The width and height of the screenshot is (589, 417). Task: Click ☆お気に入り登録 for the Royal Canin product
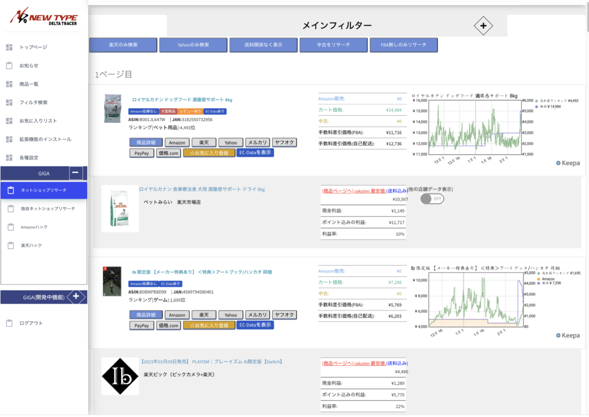[209, 153]
